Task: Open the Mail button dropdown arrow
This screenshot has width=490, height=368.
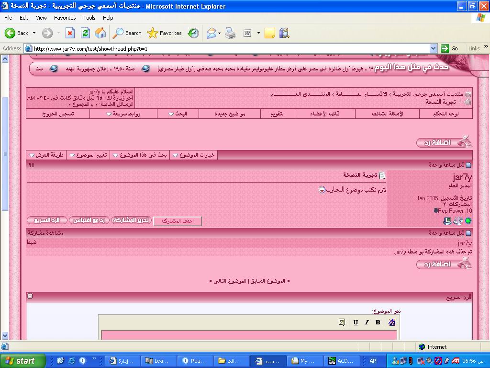Action: (x=219, y=33)
